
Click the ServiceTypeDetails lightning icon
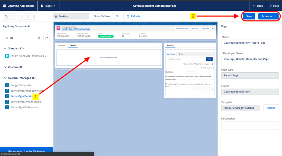coord(7,96)
